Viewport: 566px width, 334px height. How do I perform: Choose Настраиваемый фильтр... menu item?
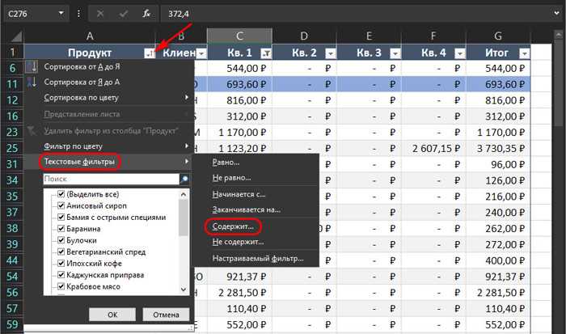click(x=258, y=259)
